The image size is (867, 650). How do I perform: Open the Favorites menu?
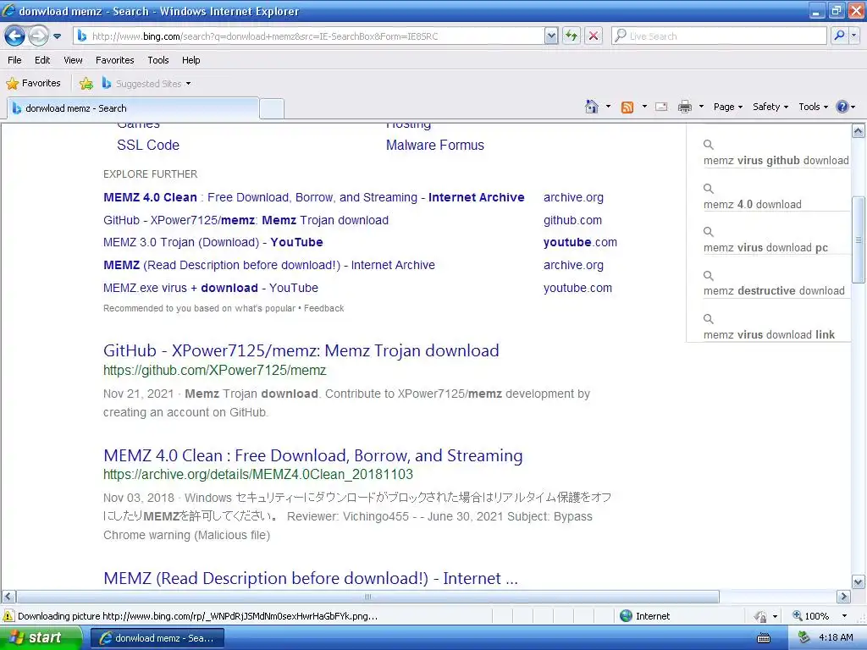(x=114, y=60)
